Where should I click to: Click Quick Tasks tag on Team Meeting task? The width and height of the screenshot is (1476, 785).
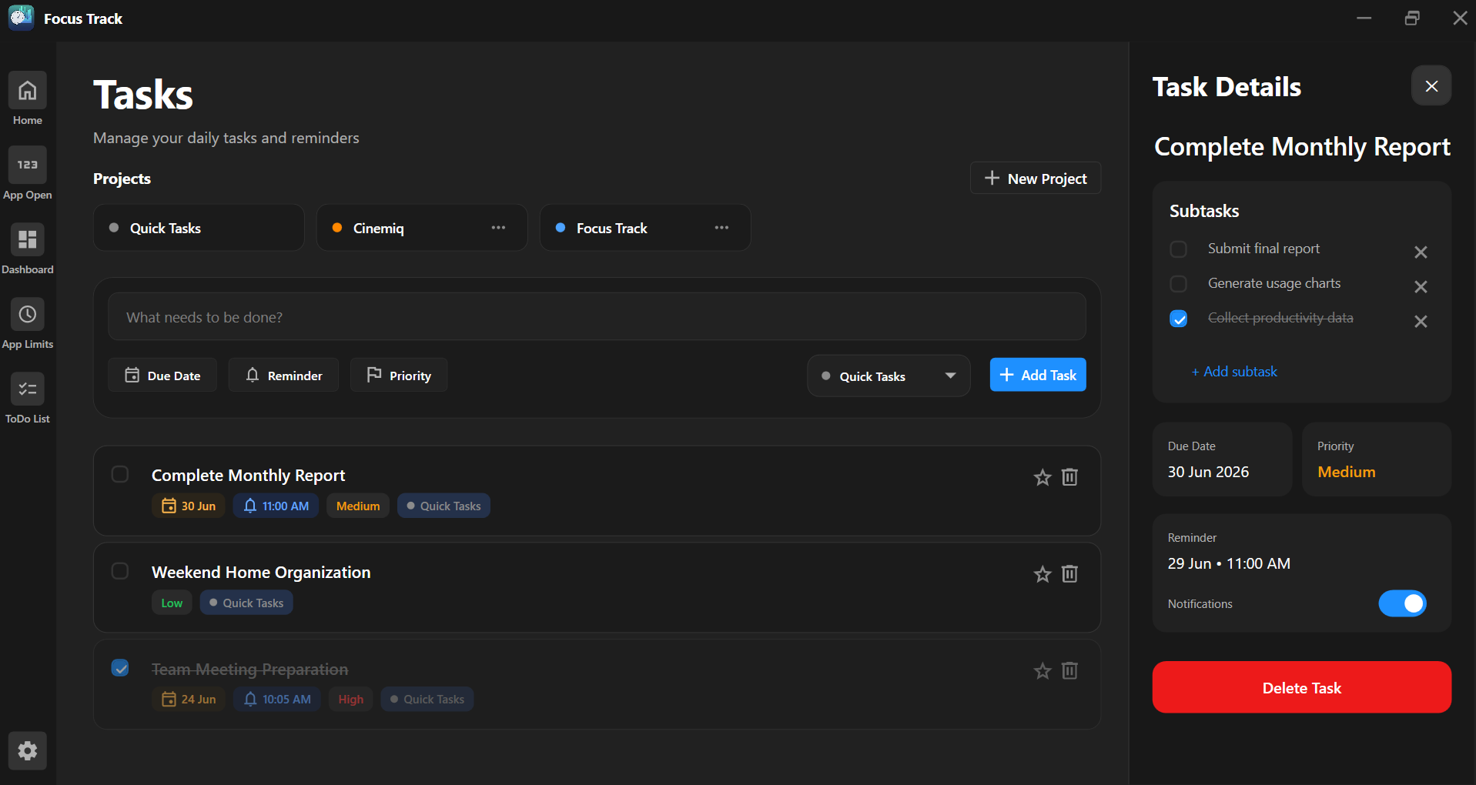coord(427,699)
